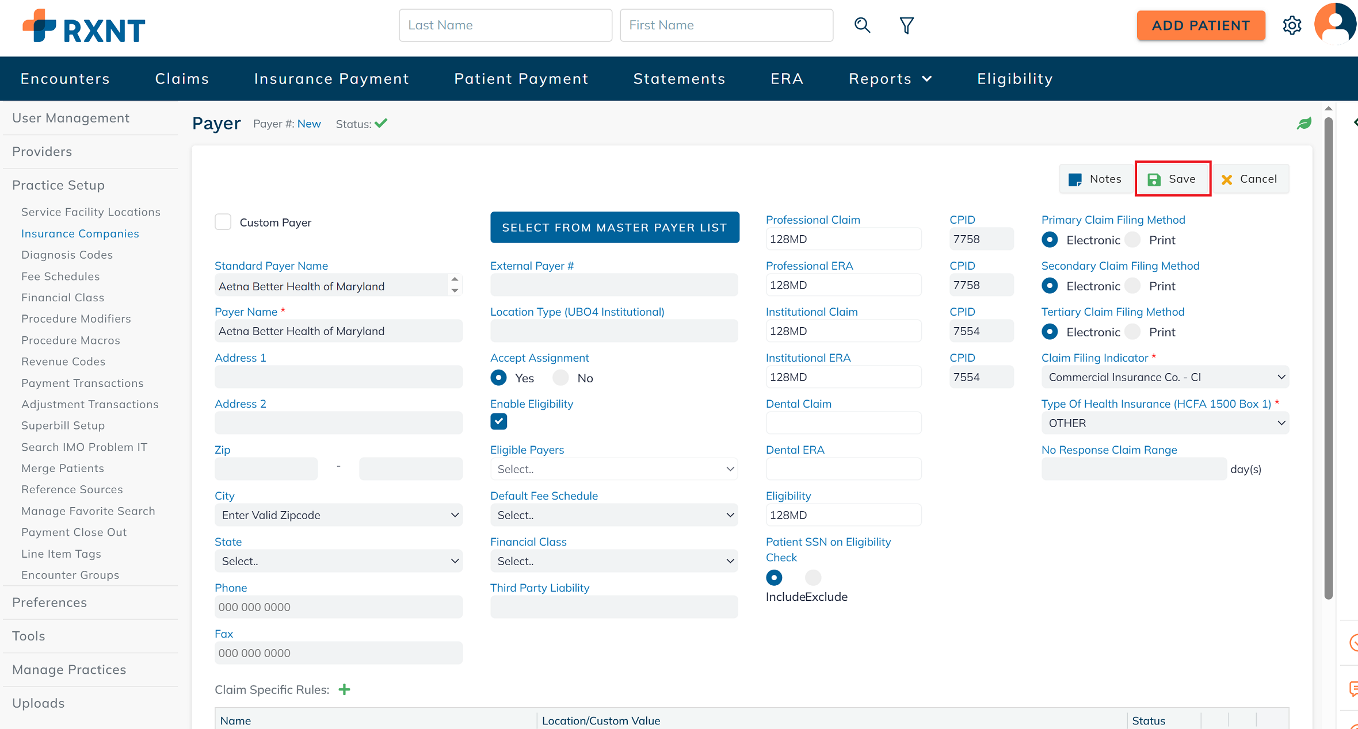Open the settings gear icon

pyautogui.click(x=1292, y=25)
